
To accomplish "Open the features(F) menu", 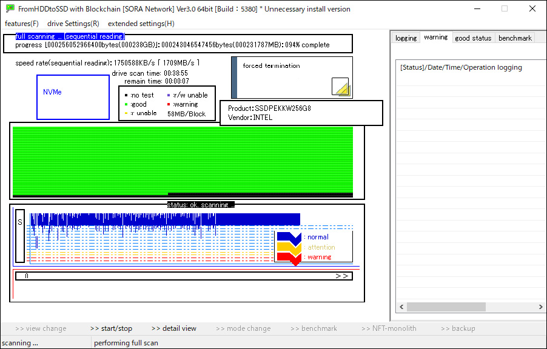I will (x=22, y=24).
